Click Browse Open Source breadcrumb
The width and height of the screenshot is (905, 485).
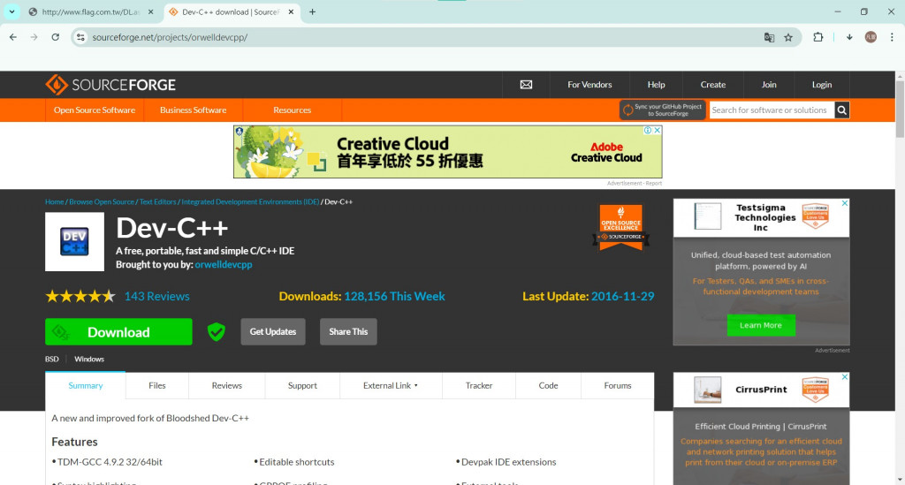coord(102,201)
